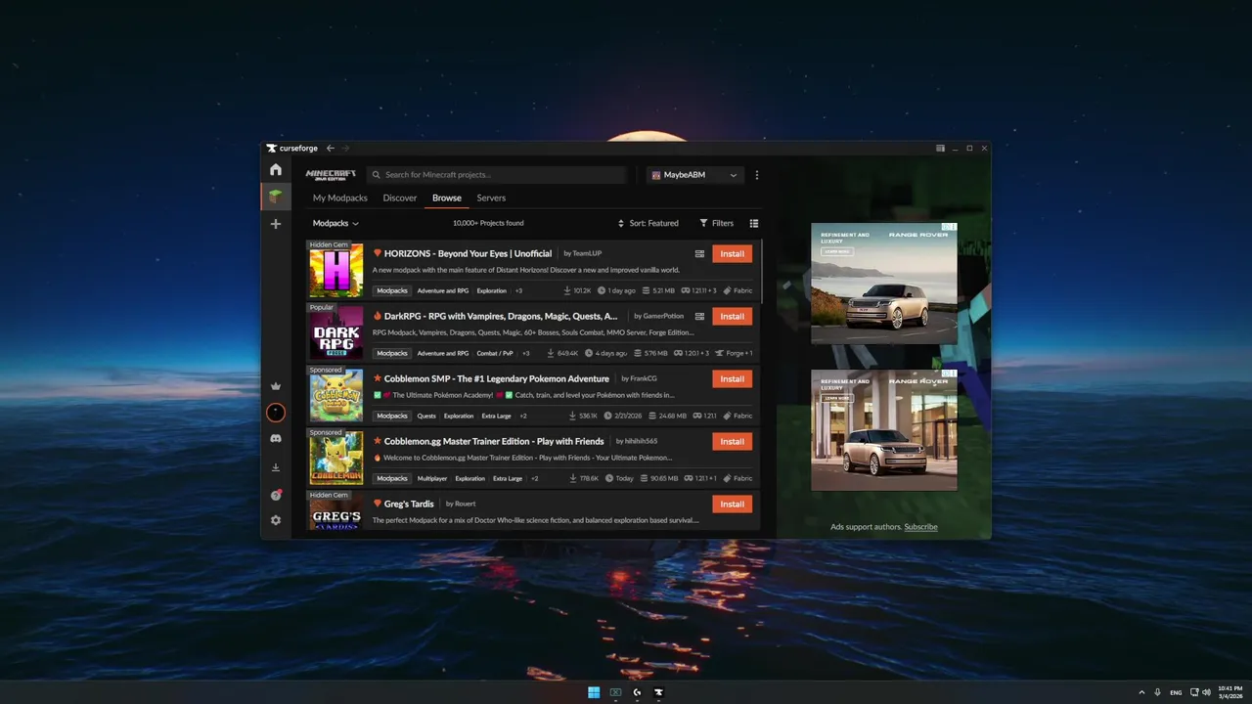Expand +3 more tags on HORIZONS
Viewport: 1252px width, 704px height.
tap(518, 290)
